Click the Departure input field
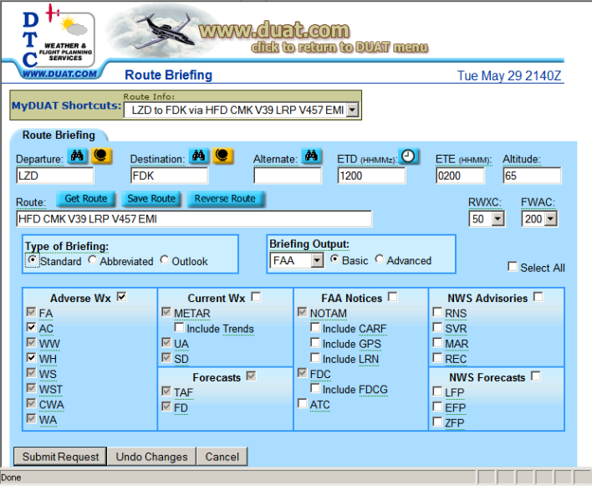 55,176
